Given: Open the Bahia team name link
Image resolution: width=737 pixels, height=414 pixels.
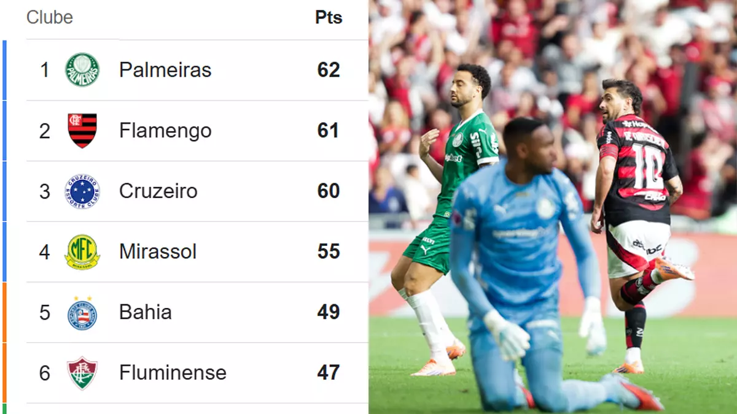Looking at the screenshot, I should click(x=146, y=312).
